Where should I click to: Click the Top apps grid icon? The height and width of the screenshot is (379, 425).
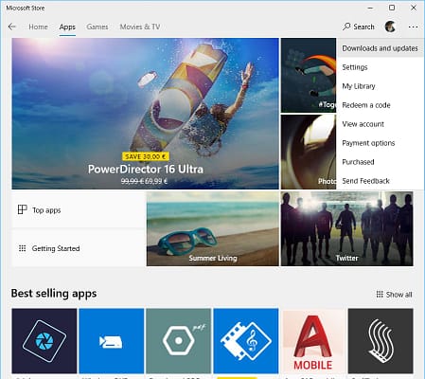(22, 209)
